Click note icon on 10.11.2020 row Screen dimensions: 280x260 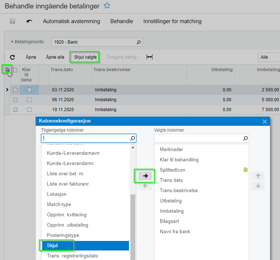15,110
